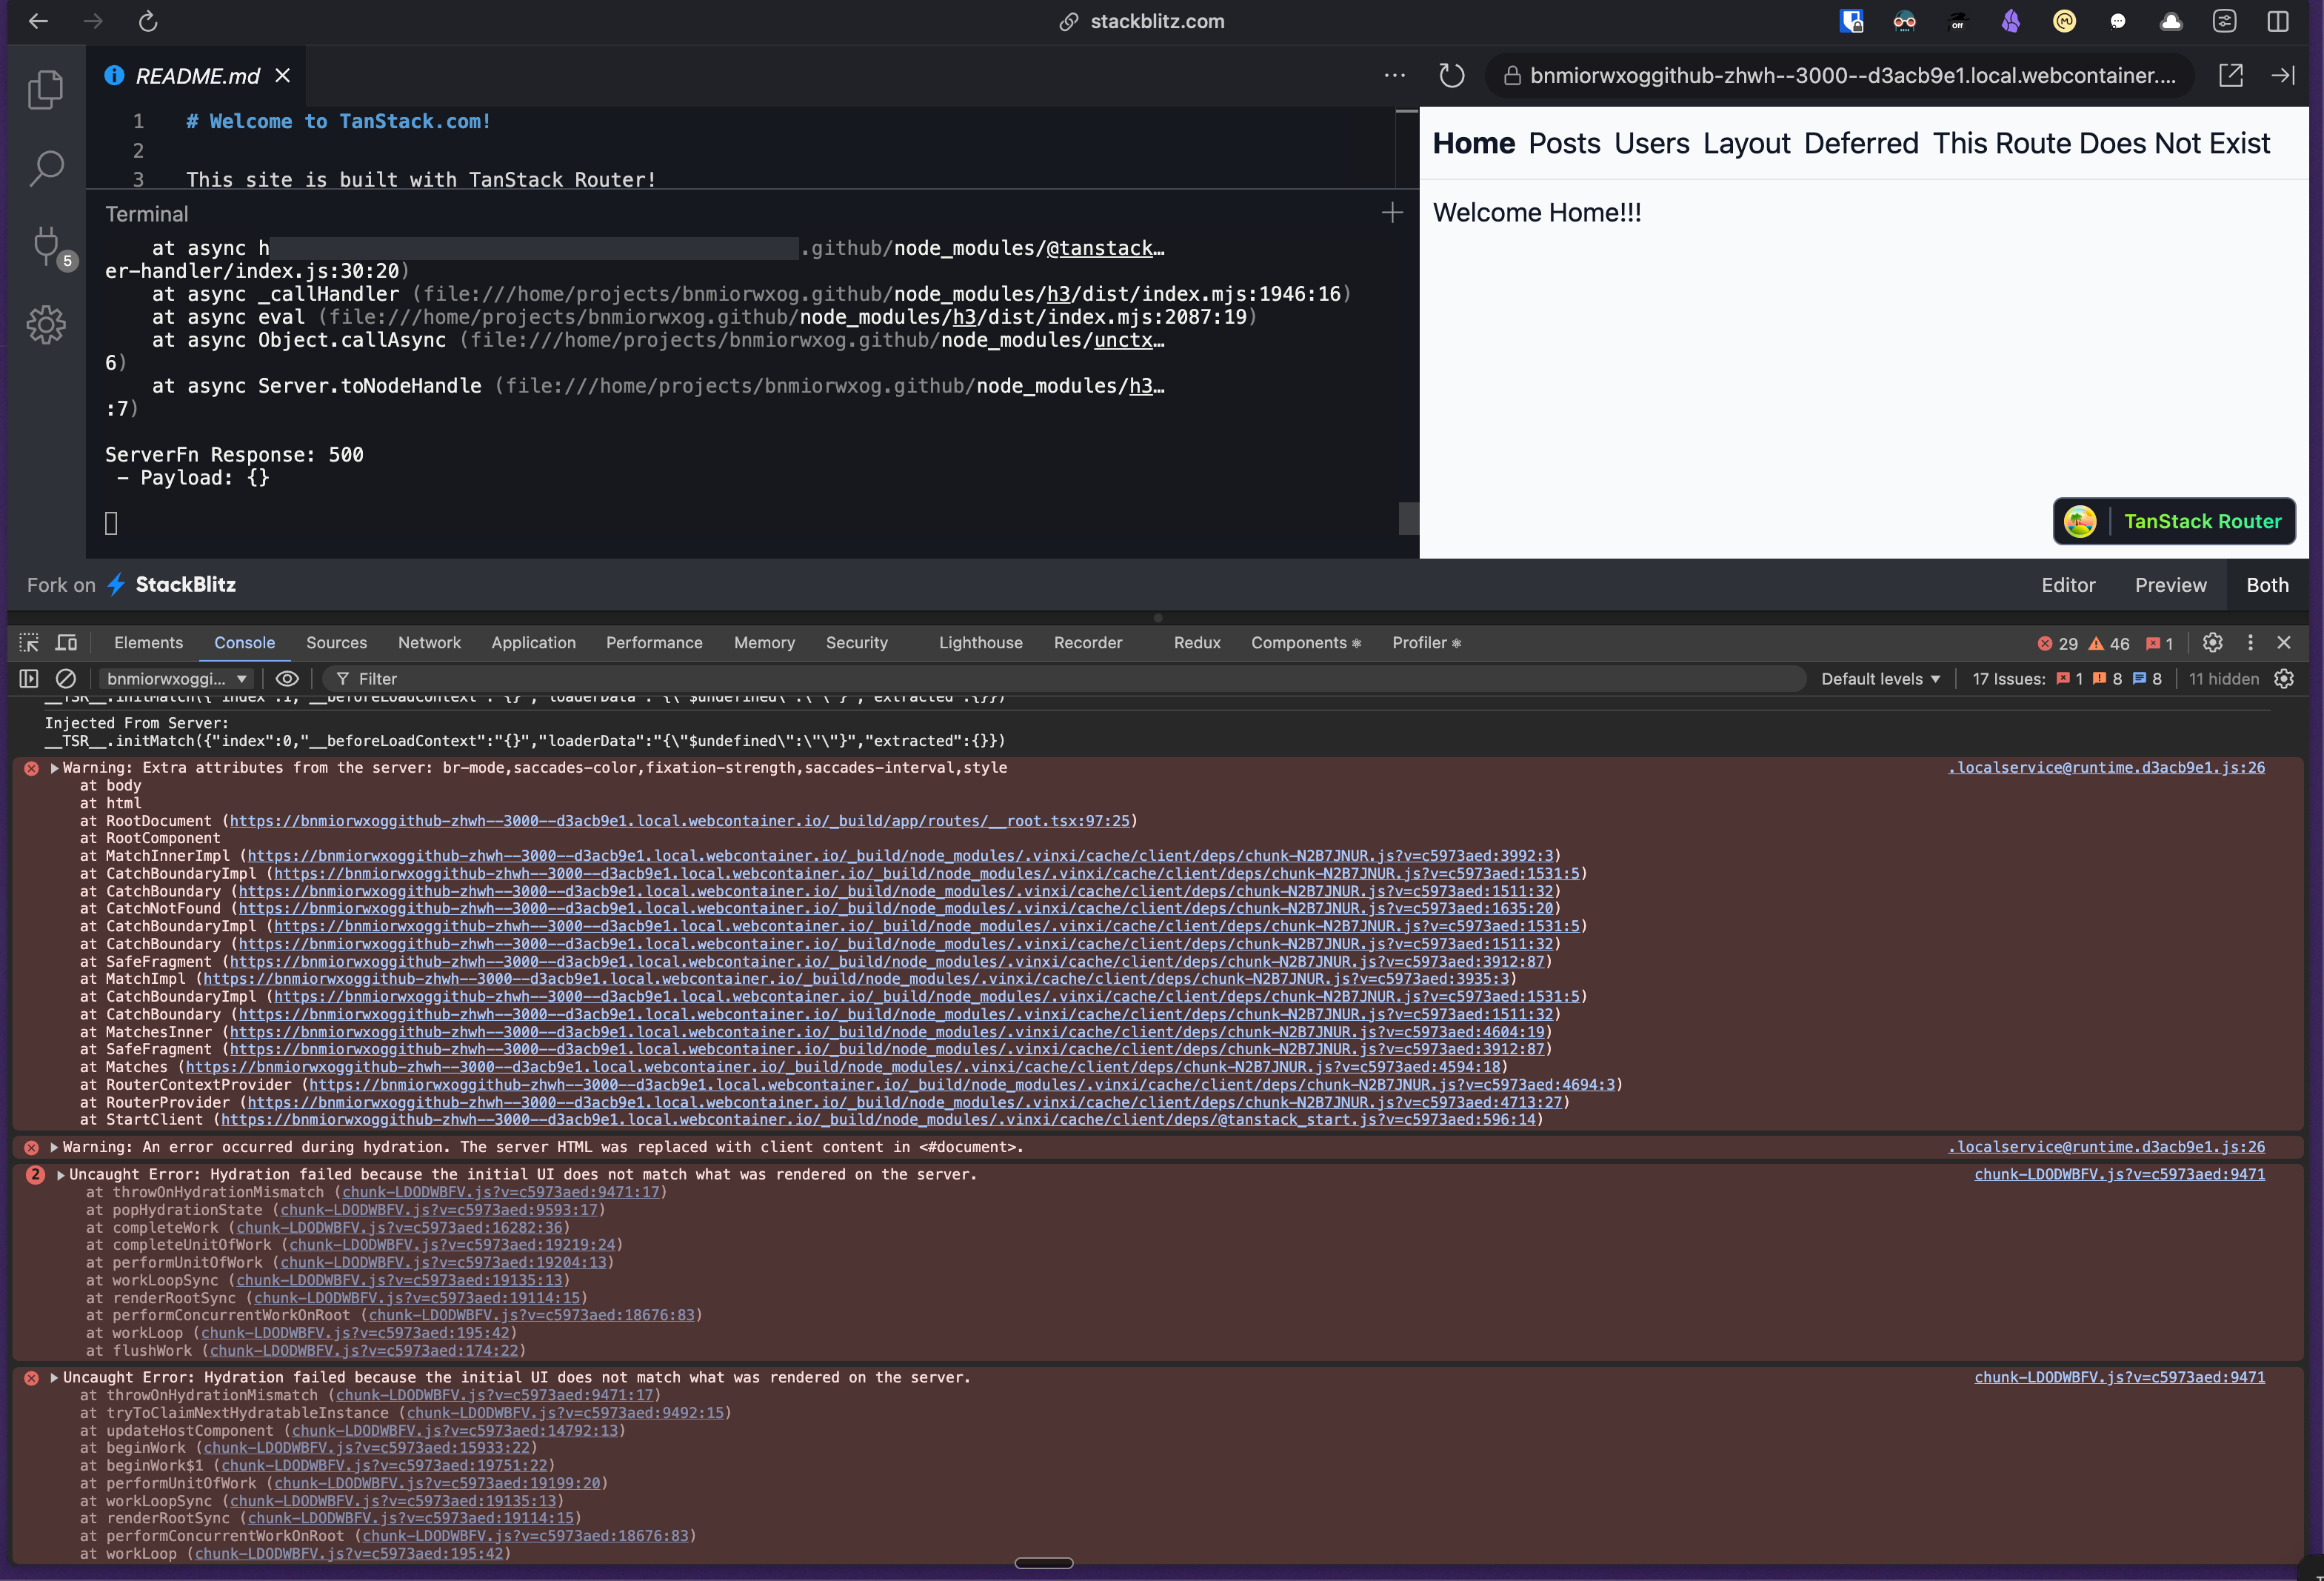Click Fork on StackBlitz link

[x=131, y=585]
